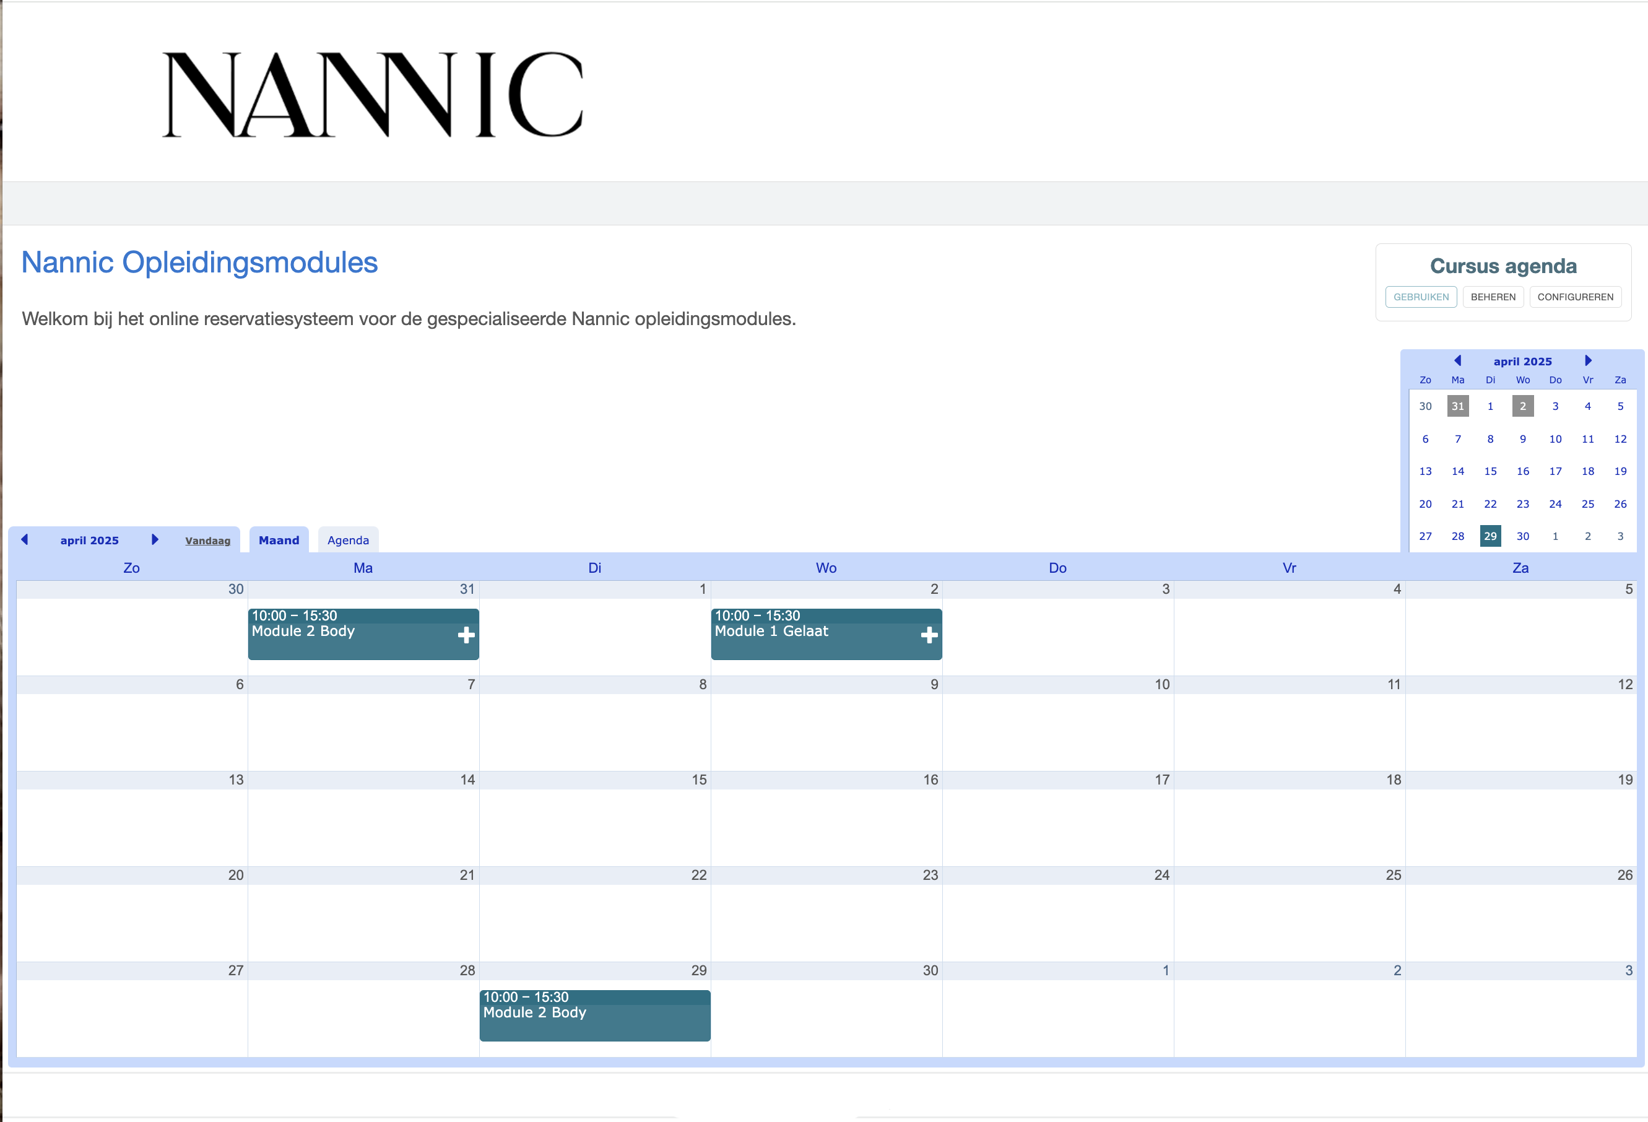Select 29 in the mini calendar

point(1491,536)
